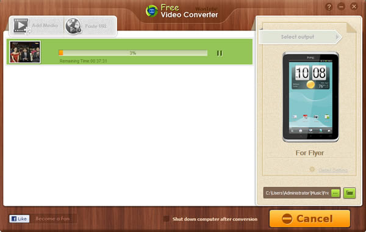This screenshot has width=366, height=232.
Task: Click the For Flyer device label
Action: click(309, 153)
